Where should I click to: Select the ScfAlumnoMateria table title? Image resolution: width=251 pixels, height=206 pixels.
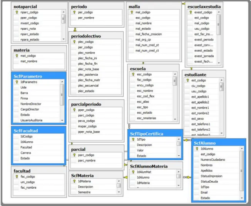pos(149,166)
